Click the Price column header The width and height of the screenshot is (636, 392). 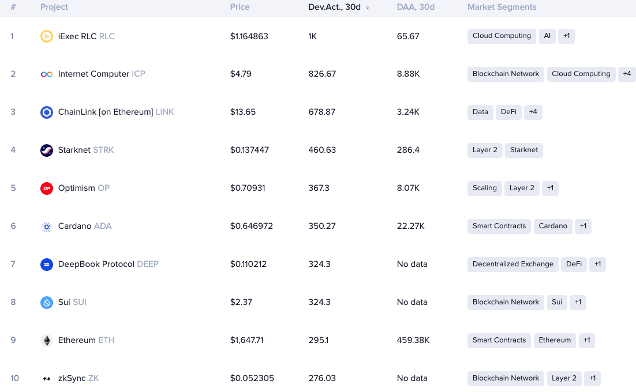[x=240, y=7]
